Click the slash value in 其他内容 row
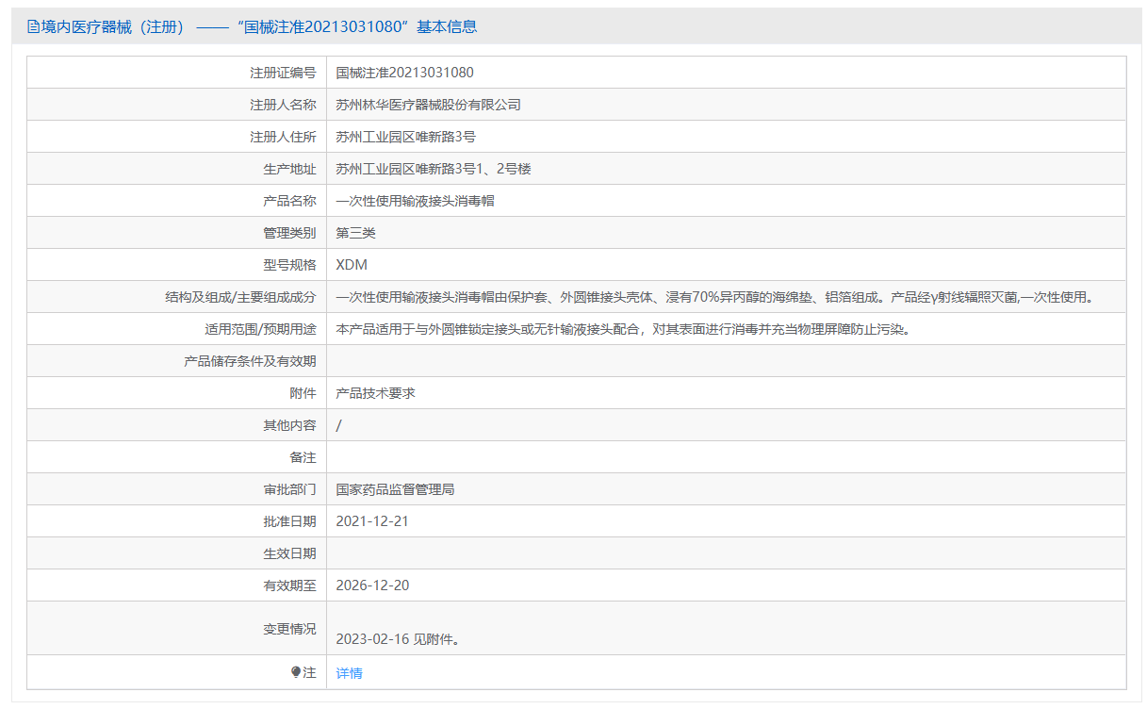The height and width of the screenshot is (709, 1147). click(339, 425)
